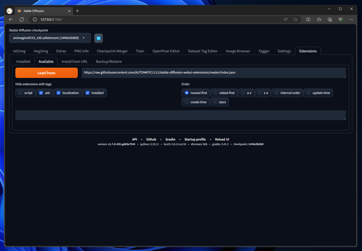
Task: Expand the Stable Diffusion checkpoint dropdown
Action: click(x=50, y=38)
